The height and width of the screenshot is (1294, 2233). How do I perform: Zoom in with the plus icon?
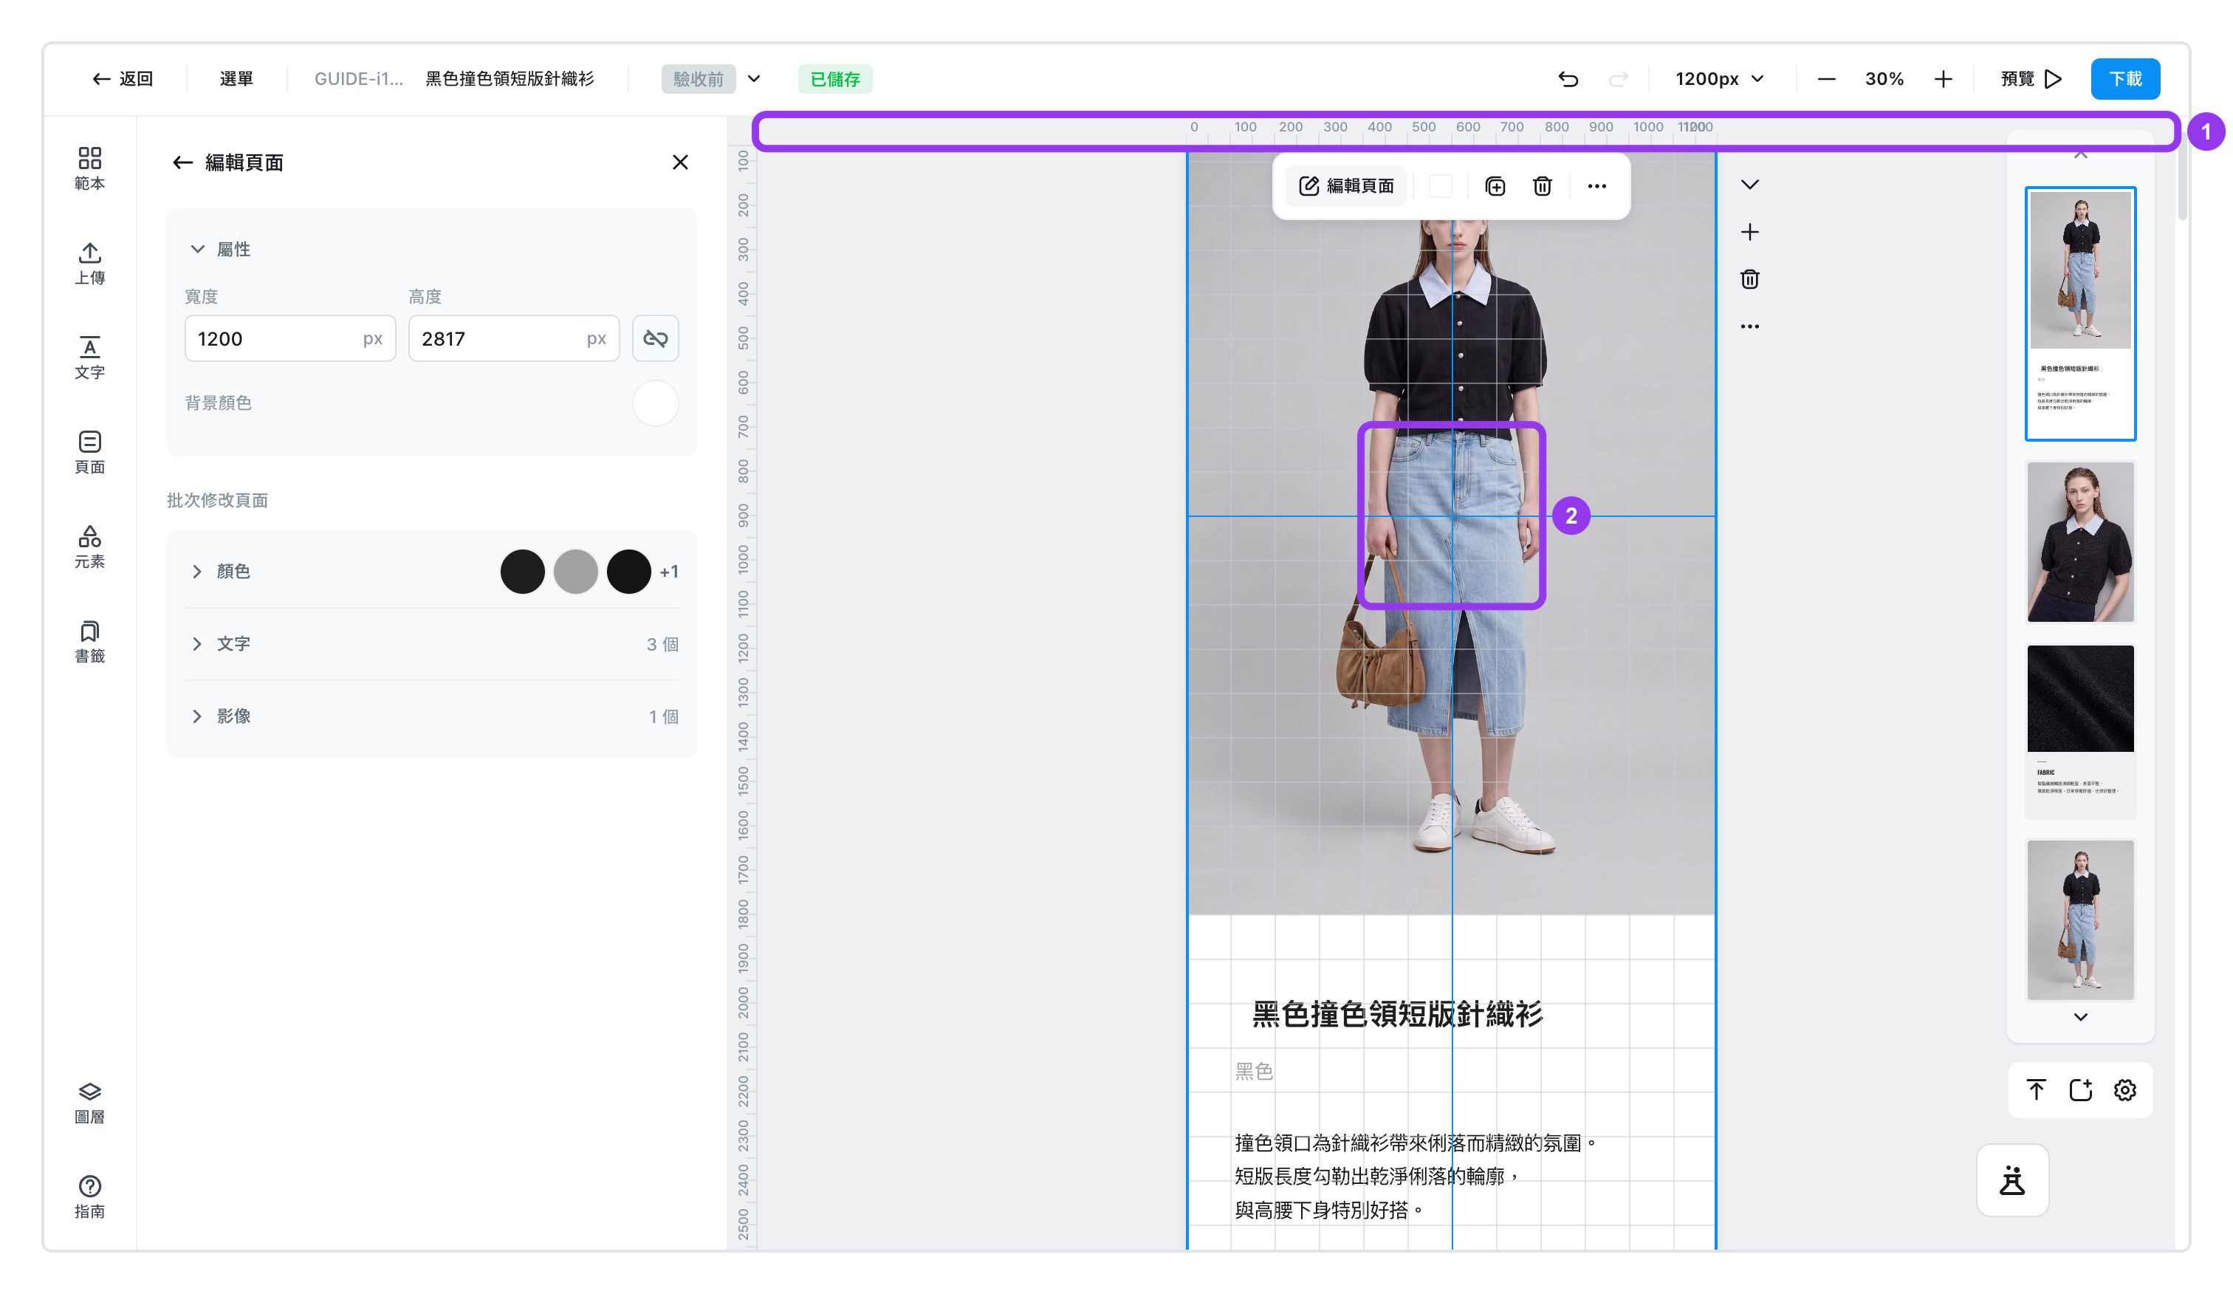tap(1944, 79)
